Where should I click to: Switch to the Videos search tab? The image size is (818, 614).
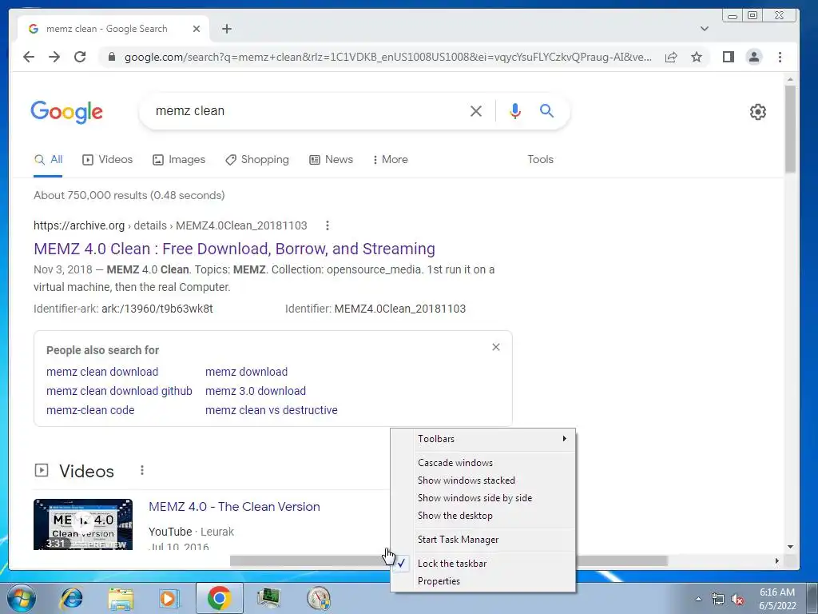point(108,160)
